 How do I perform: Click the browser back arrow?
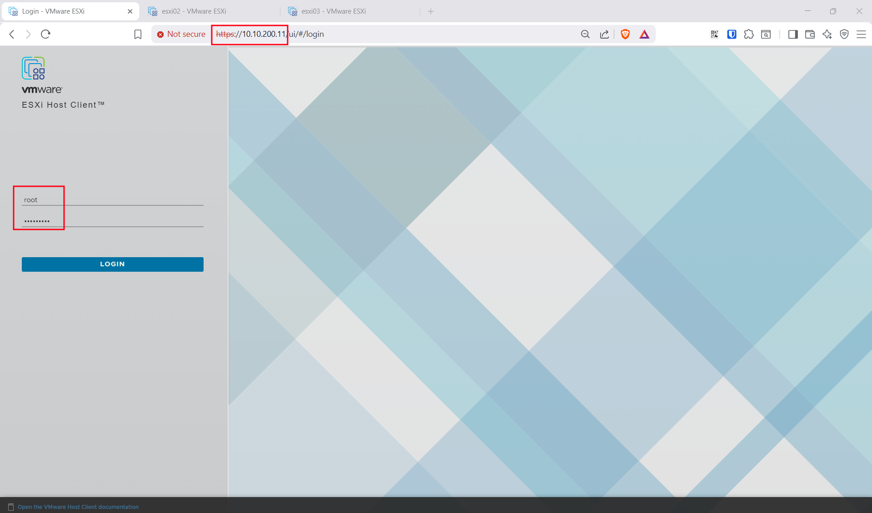pyautogui.click(x=12, y=34)
